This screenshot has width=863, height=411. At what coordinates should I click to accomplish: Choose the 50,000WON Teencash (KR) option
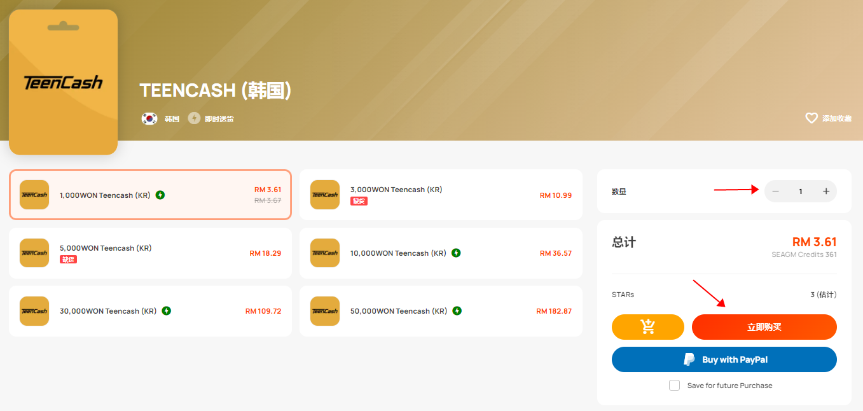tap(441, 311)
